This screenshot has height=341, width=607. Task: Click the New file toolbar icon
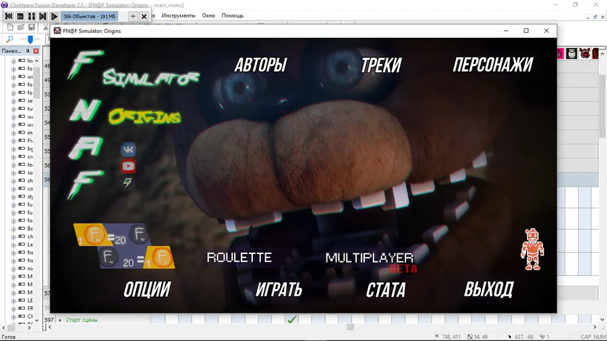pyautogui.click(x=10, y=27)
